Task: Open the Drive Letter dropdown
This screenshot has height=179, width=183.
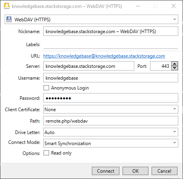Action: pyautogui.click(x=111, y=132)
